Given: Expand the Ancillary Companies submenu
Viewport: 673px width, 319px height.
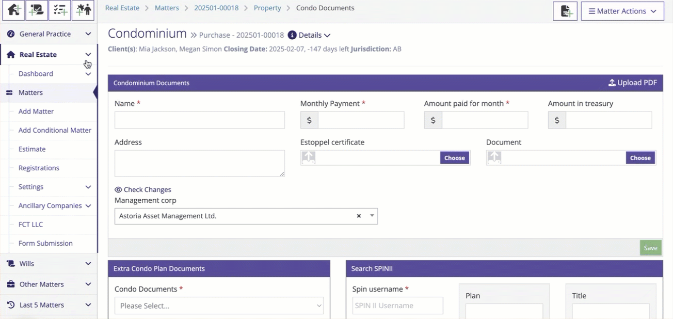Looking at the screenshot, I should point(88,206).
